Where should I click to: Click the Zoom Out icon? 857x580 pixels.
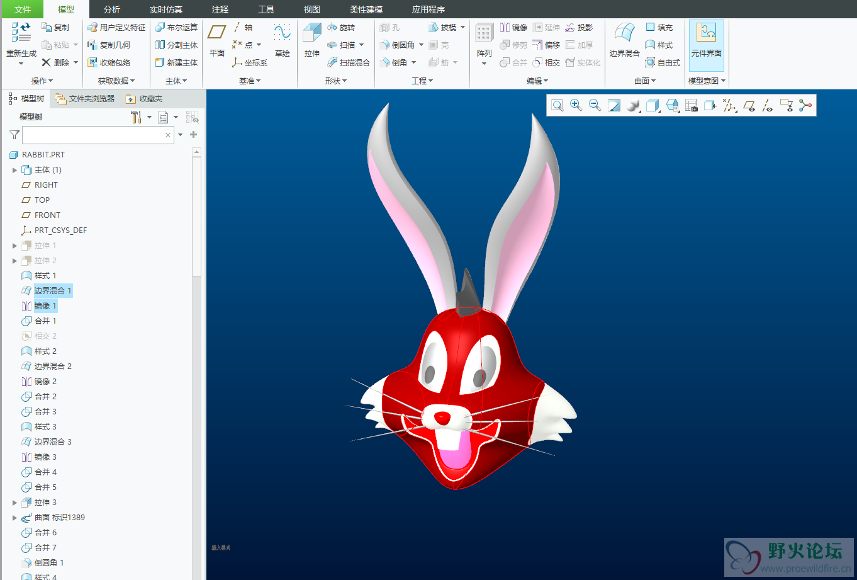[x=595, y=105]
